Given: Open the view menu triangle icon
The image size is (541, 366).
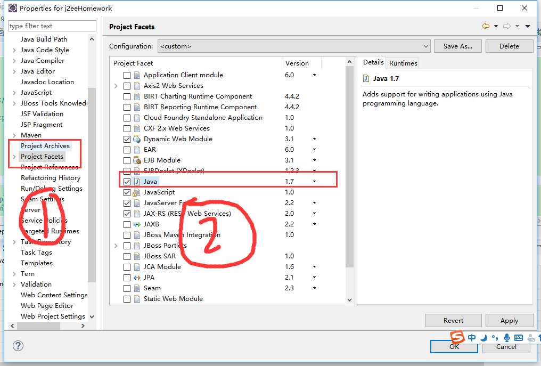Looking at the screenshot, I should [x=528, y=26].
